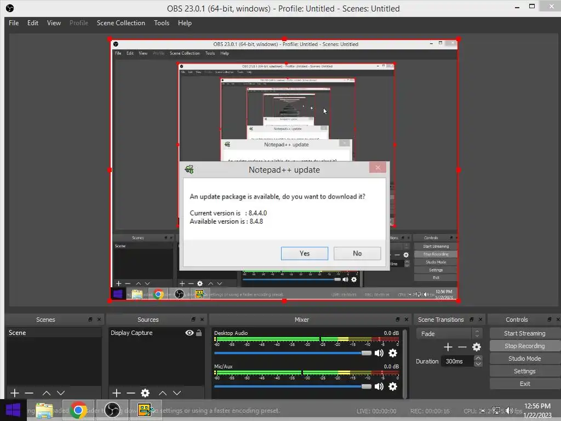The height and width of the screenshot is (421, 561).
Task: Click the Duration 300ms field
Action: point(458,361)
